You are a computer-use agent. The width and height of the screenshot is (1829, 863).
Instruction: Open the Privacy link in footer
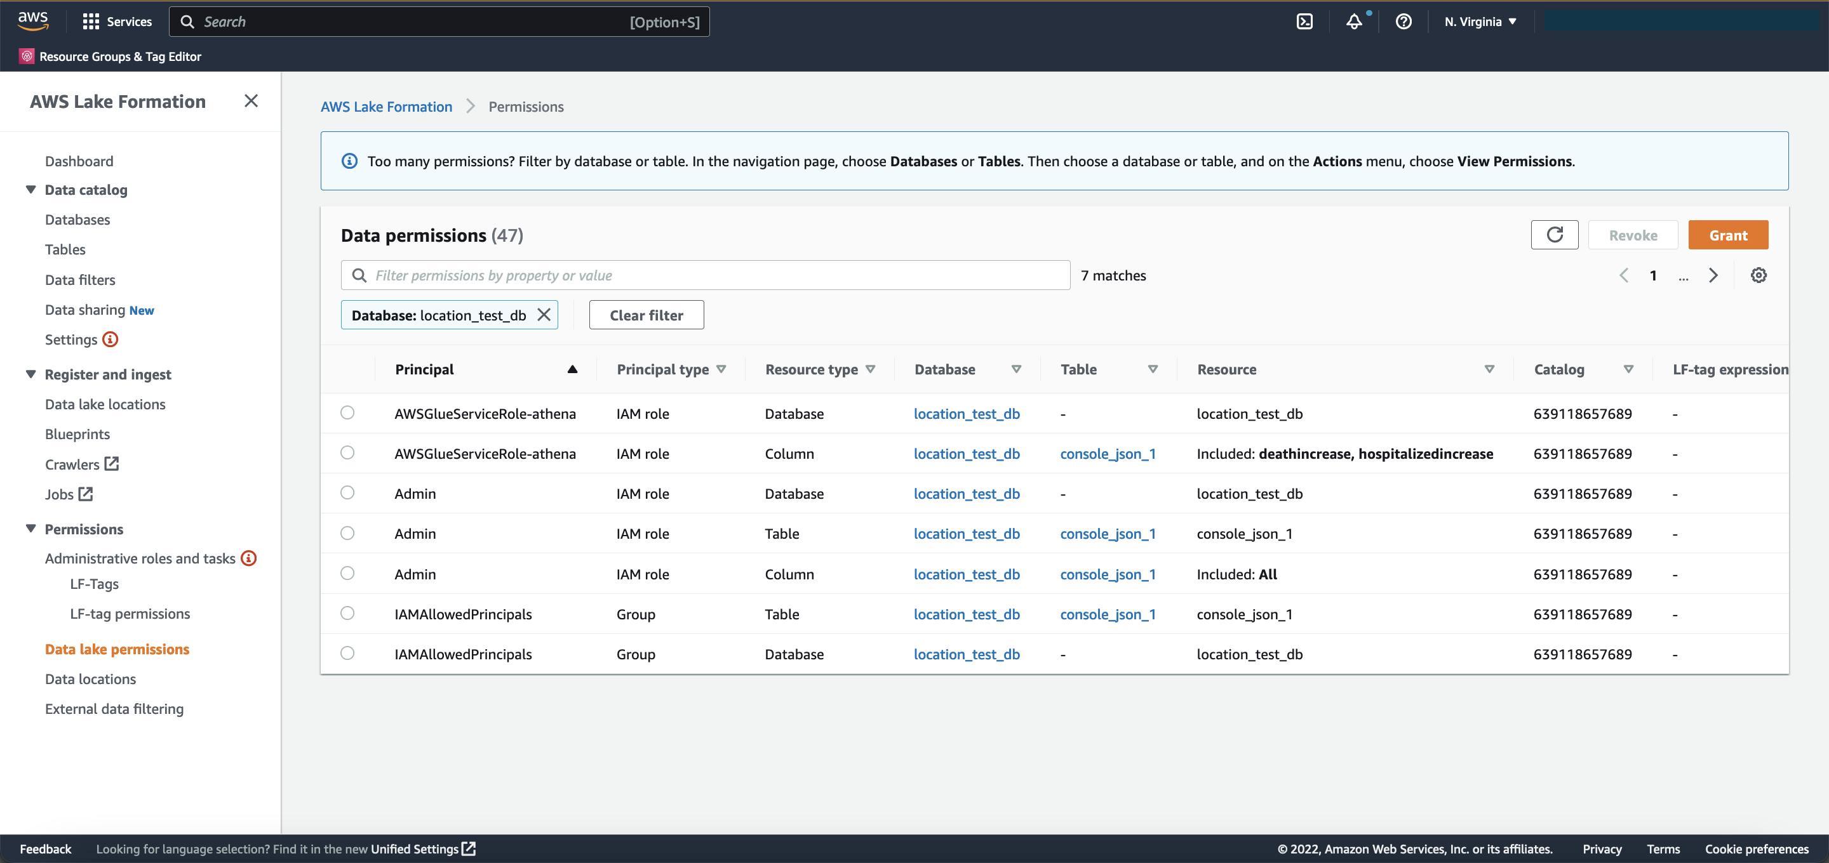point(1602,849)
